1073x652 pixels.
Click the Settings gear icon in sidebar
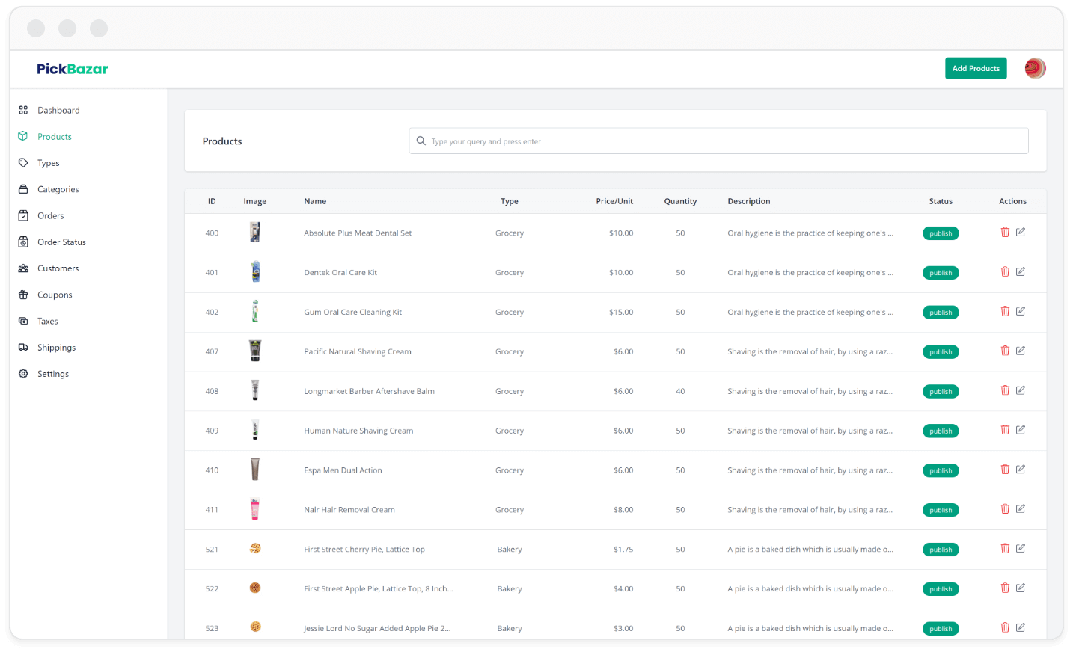point(23,374)
